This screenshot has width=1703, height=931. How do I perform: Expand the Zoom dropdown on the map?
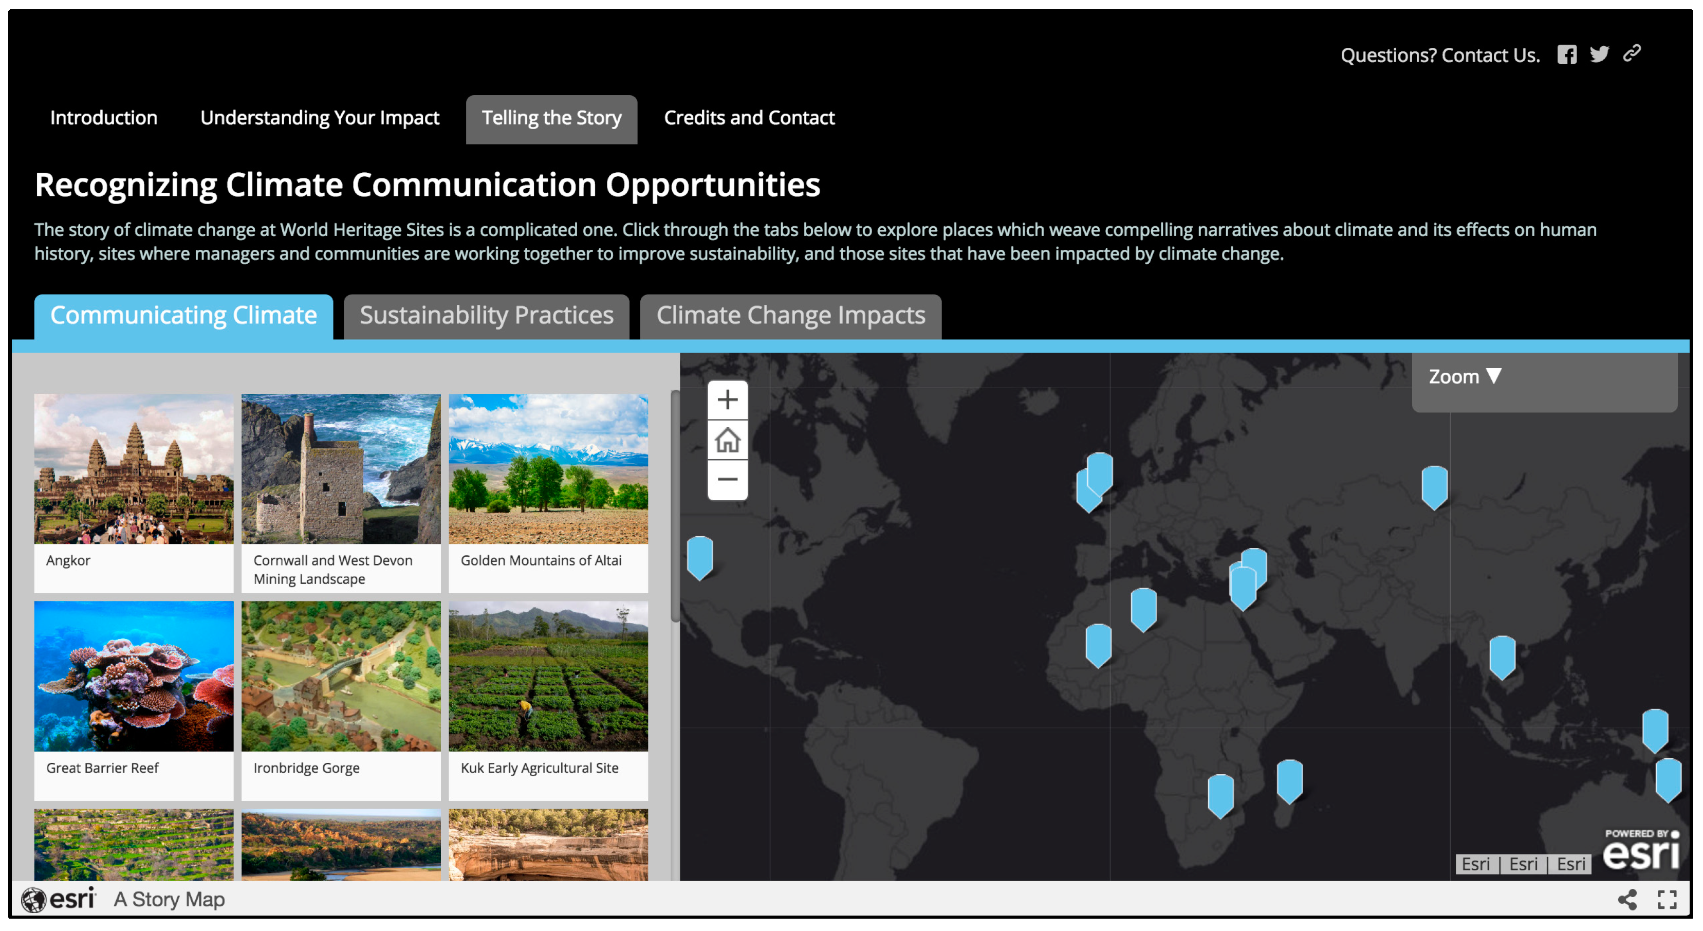click(x=1465, y=377)
